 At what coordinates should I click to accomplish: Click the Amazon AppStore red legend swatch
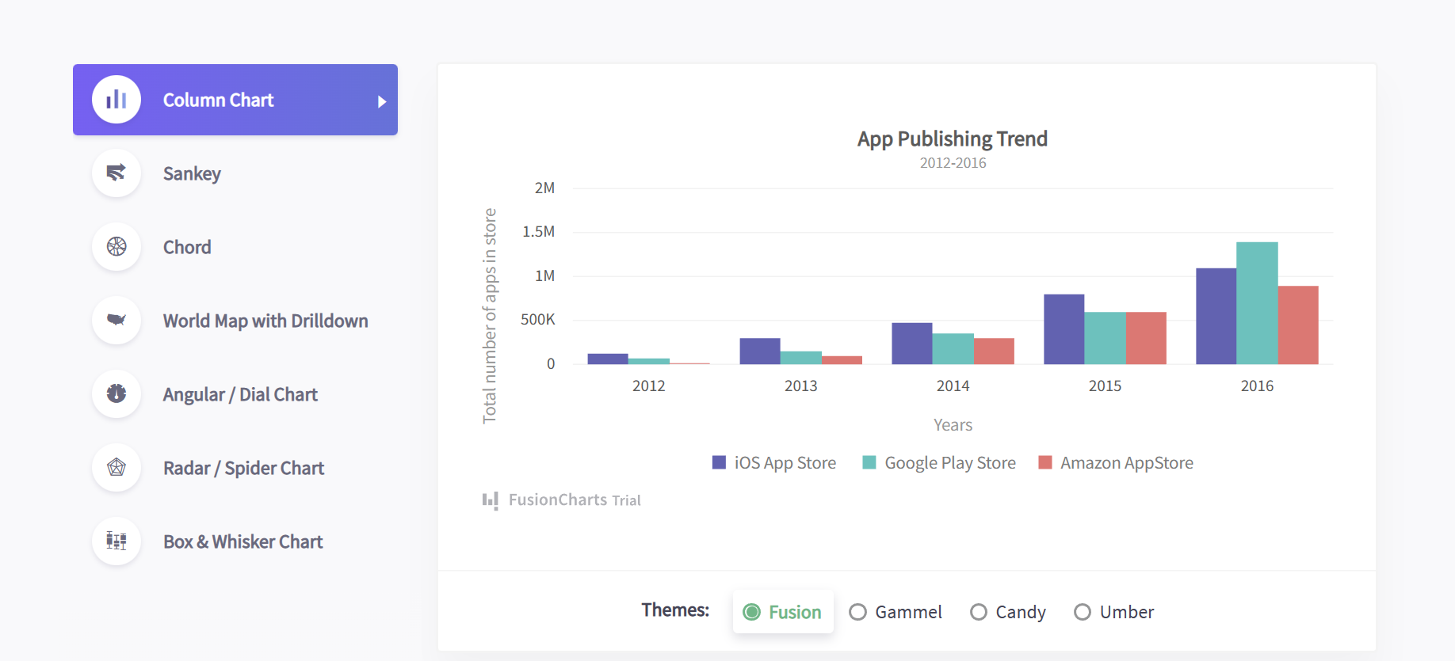click(1045, 462)
